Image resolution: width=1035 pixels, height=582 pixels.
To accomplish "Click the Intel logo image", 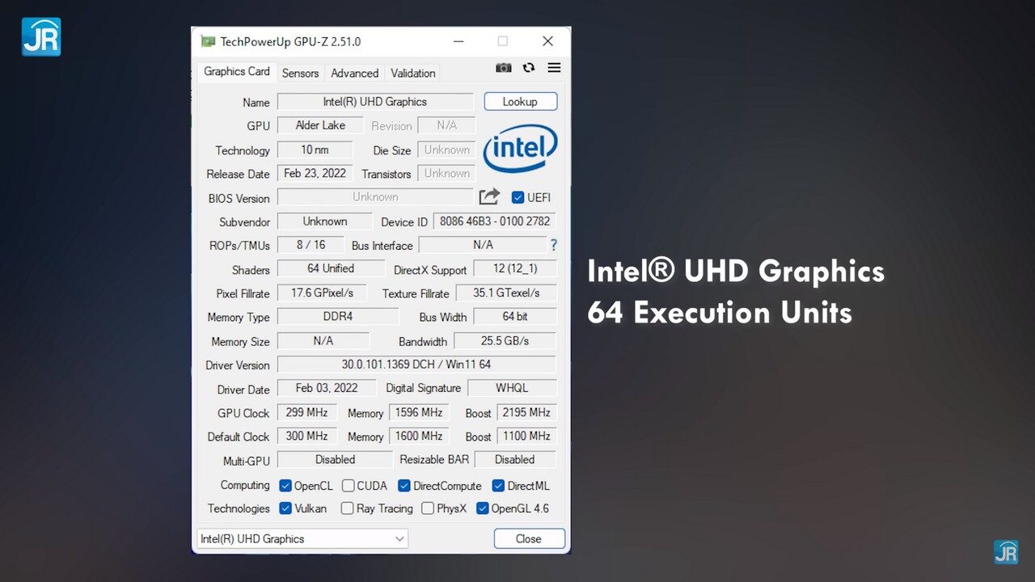I will (520, 148).
